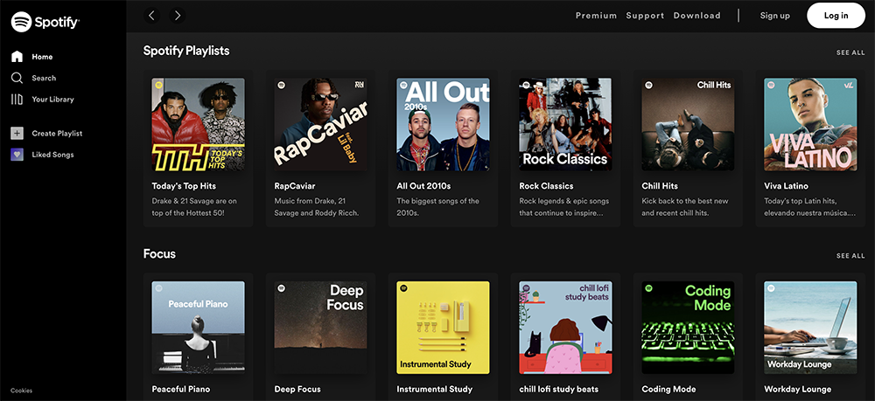Open Home in the sidebar
This screenshot has height=401, width=875.
click(42, 57)
